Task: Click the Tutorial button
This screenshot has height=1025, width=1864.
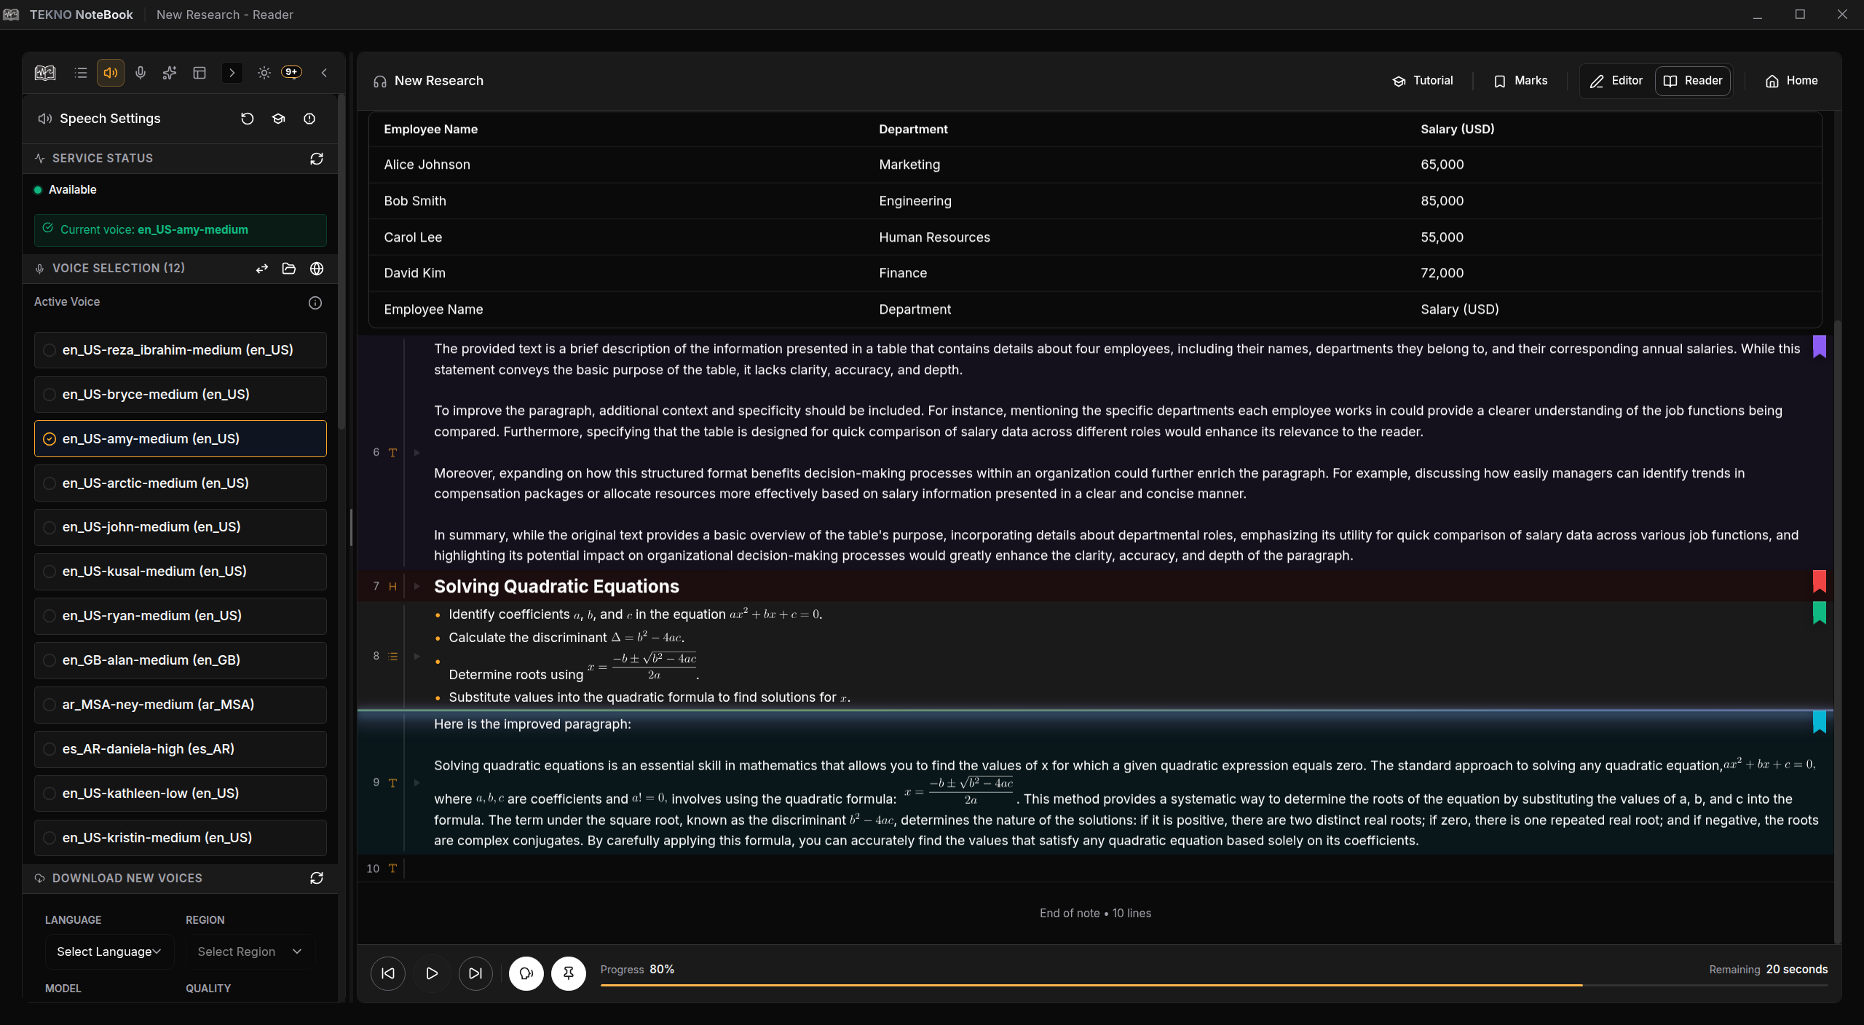Action: click(x=1422, y=81)
